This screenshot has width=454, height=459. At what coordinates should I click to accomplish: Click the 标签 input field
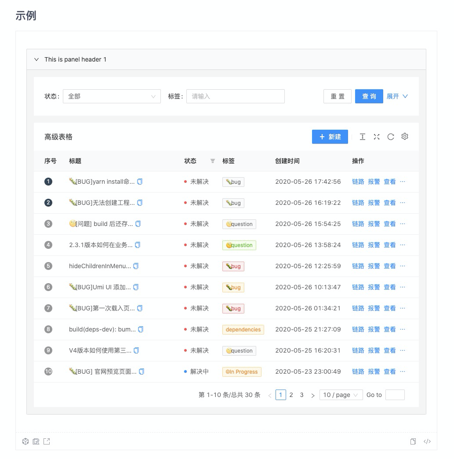235,96
